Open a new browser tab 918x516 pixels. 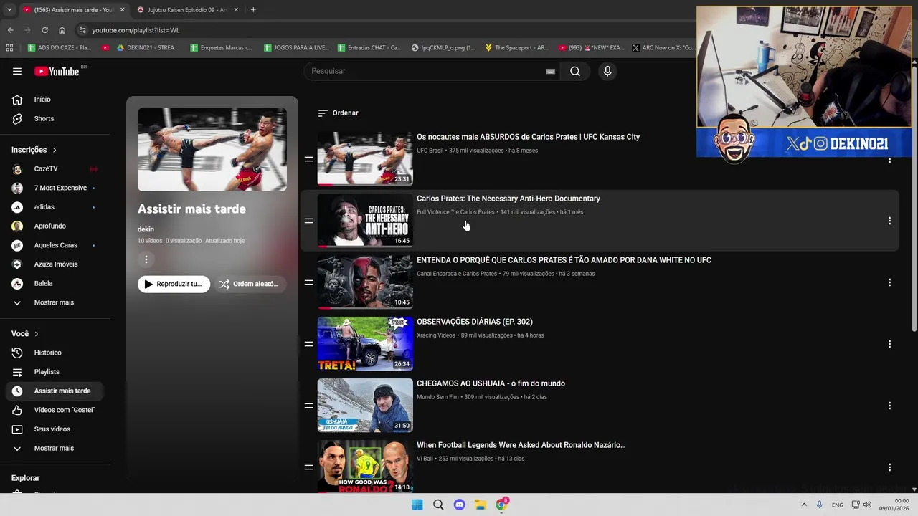click(x=253, y=10)
